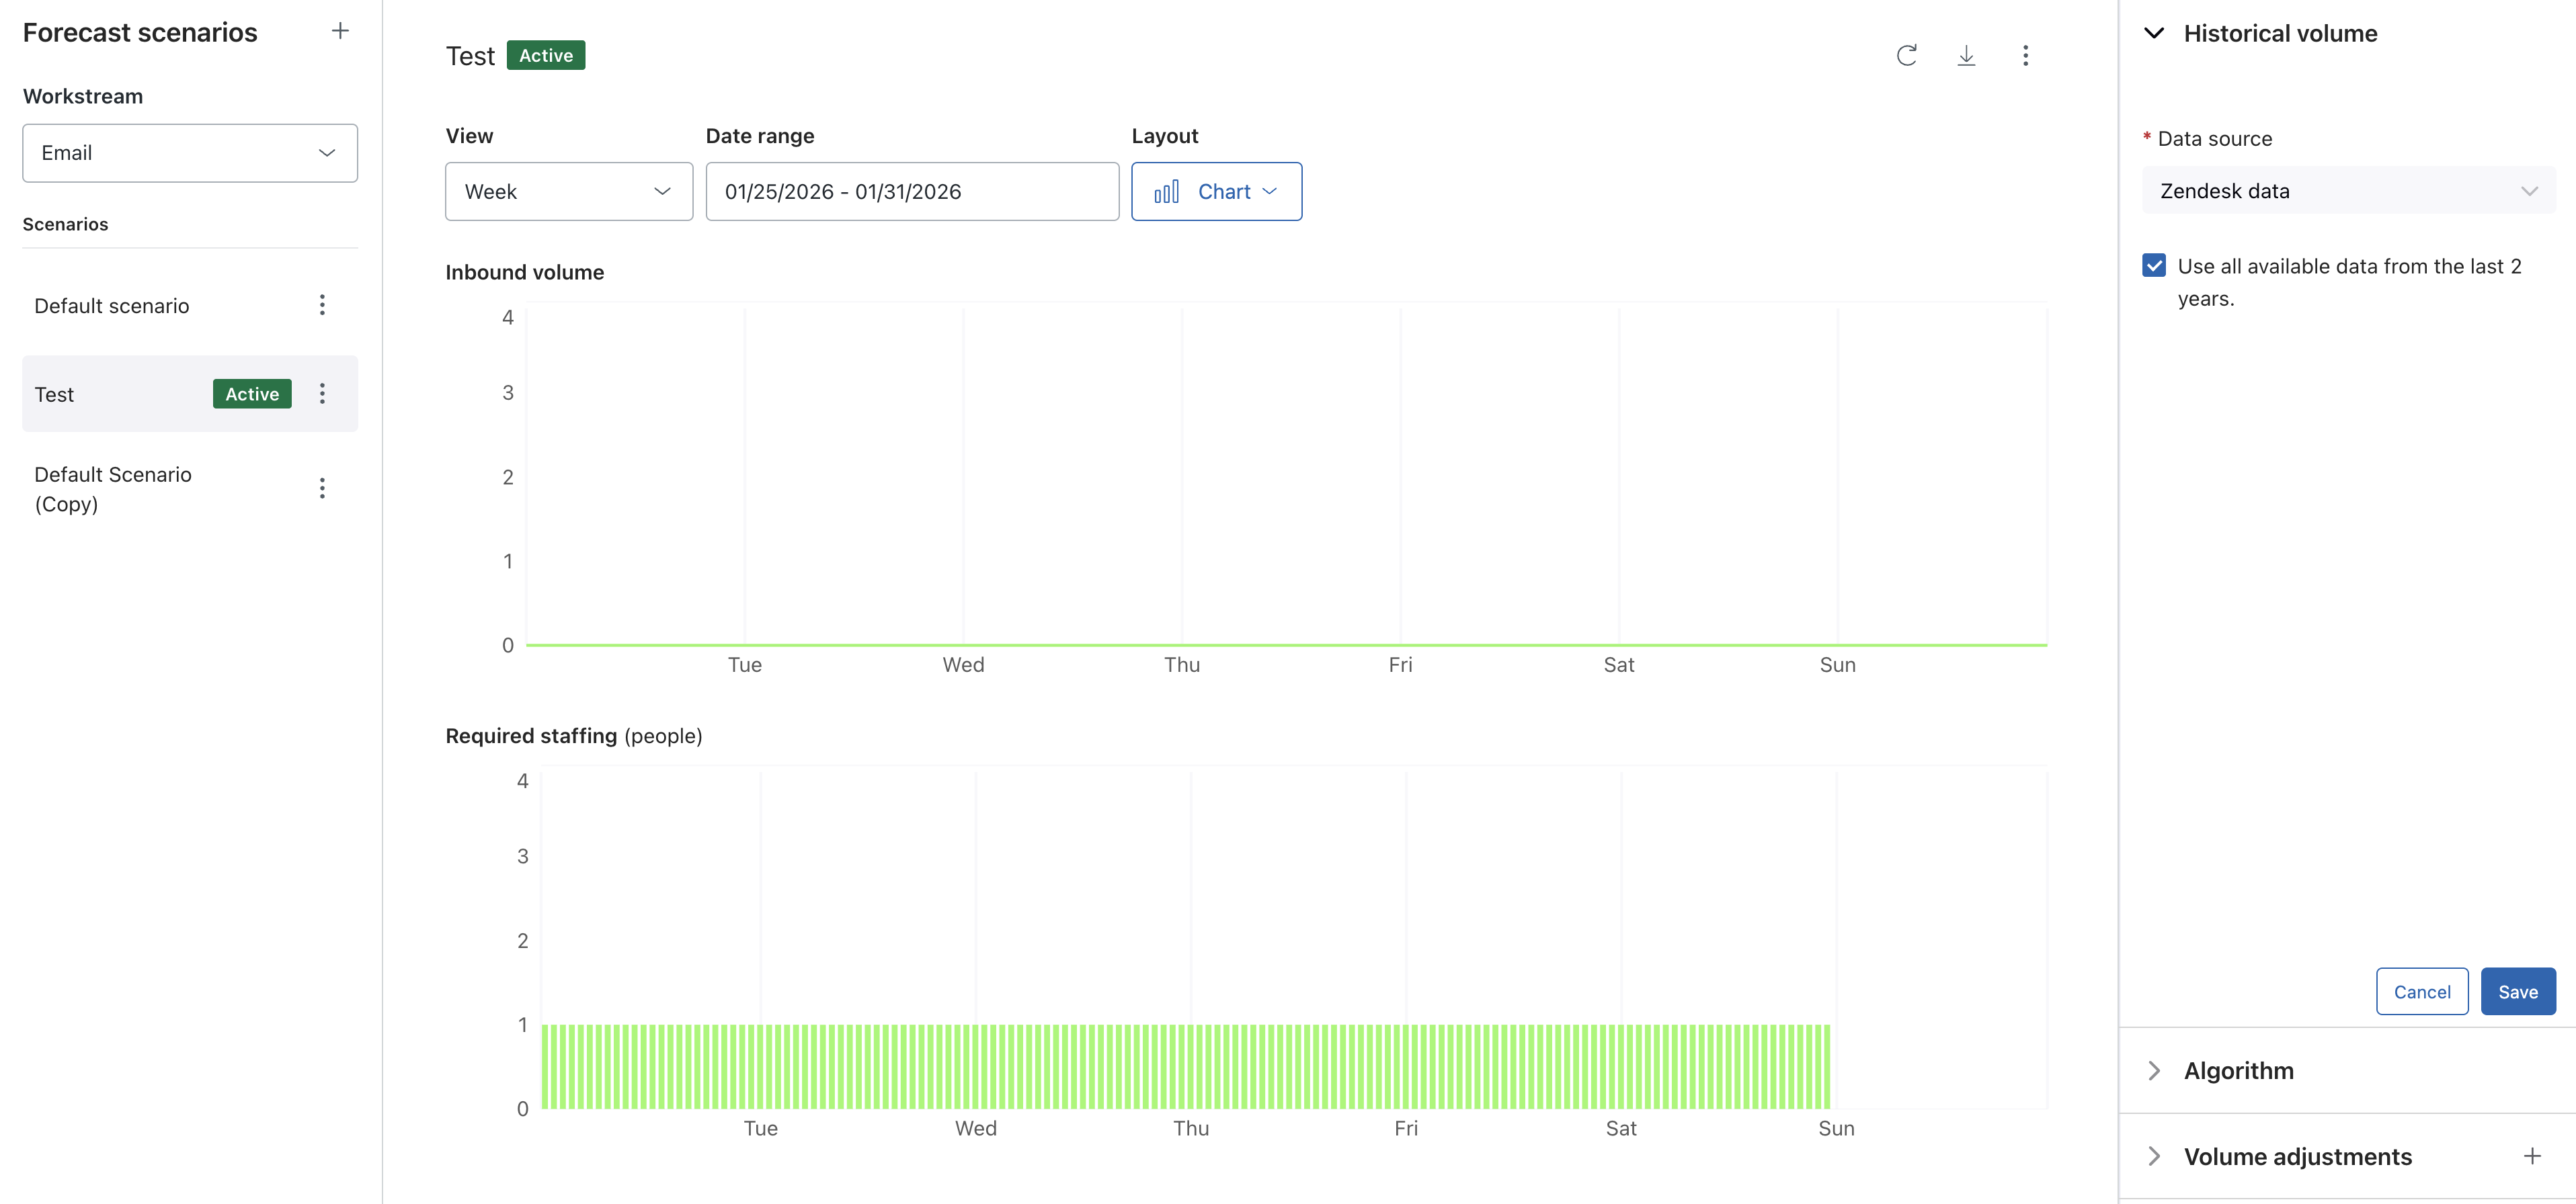Click the refresh forecast icon
Screen dimensions: 2576x1204
point(1906,55)
